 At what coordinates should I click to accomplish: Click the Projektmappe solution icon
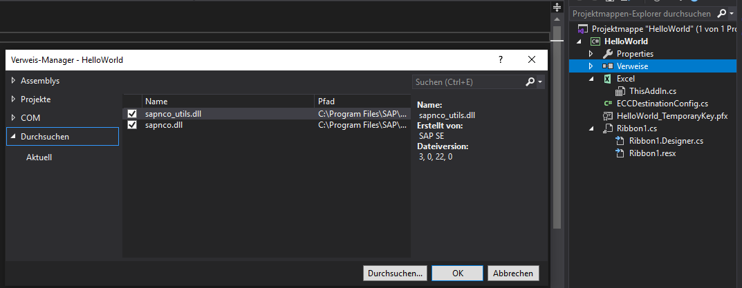(x=583, y=29)
